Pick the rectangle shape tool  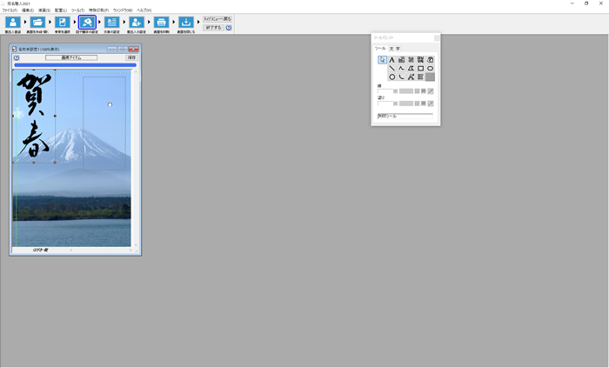tap(420, 68)
